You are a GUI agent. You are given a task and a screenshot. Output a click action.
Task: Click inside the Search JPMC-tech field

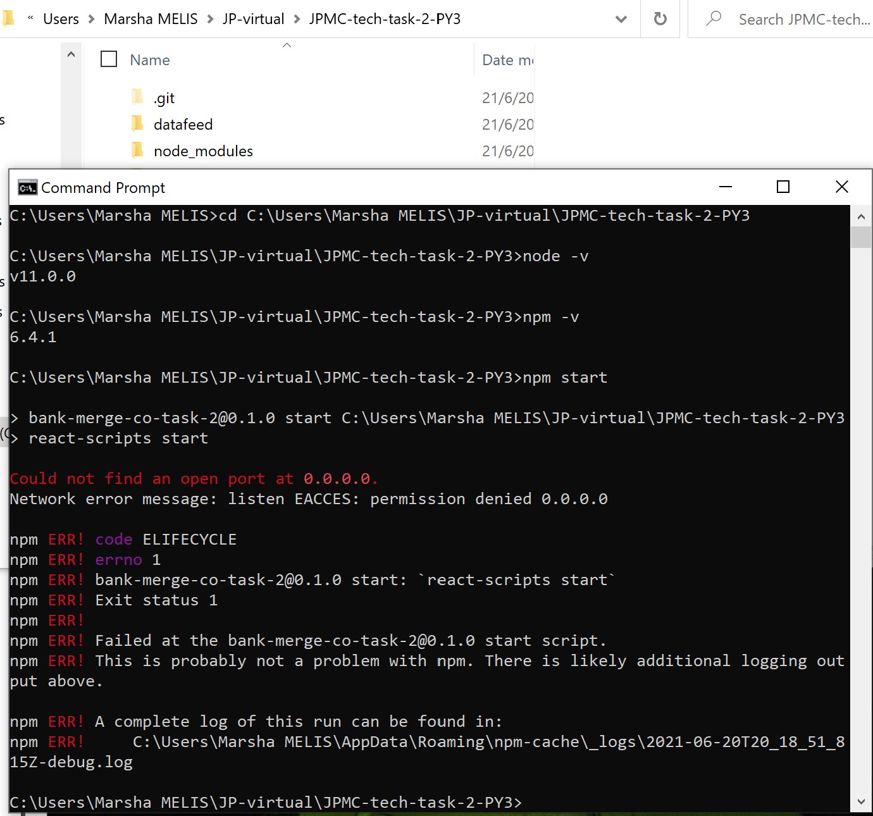pyautogui.click(x=803, y=19)
